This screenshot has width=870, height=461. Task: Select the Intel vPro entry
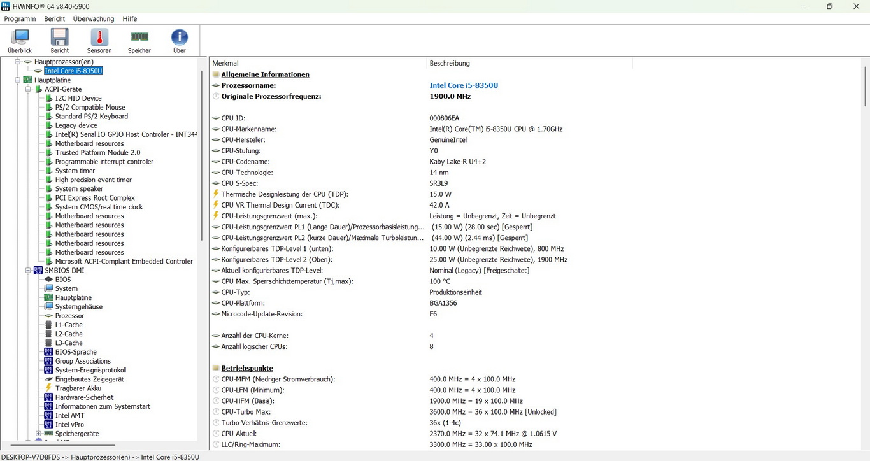coord(69,425)
